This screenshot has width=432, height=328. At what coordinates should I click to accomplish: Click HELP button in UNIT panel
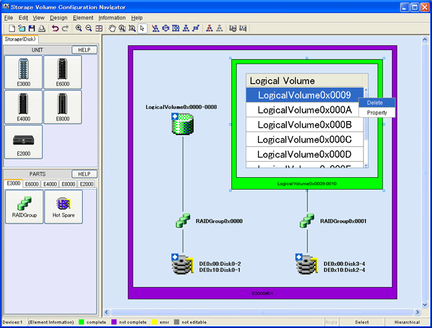[85, 50]
